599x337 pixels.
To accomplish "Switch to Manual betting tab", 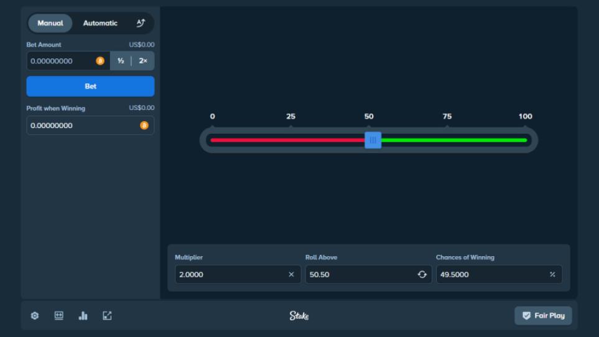I will click(50, 23).
